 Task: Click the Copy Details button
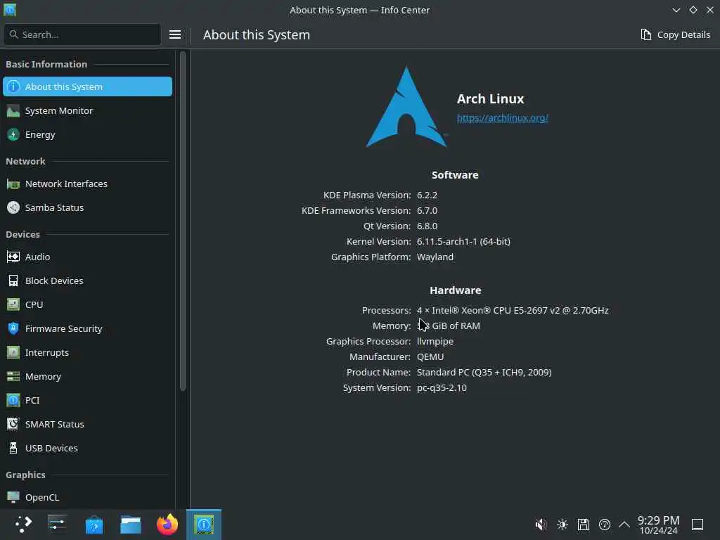point(676,35)
